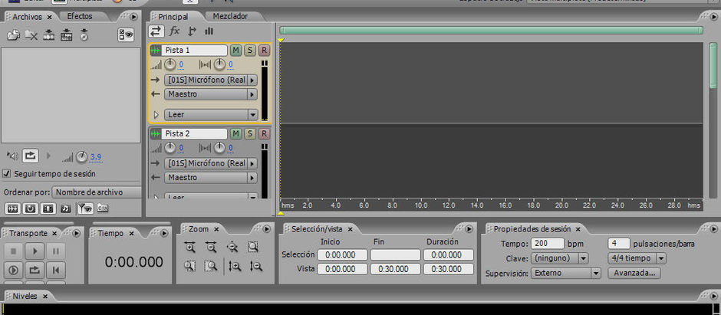Image resolution: width=721 pixels, height=315 pixels.
Task: Toggle show audio files filter icon
Action: coord(12,208)
